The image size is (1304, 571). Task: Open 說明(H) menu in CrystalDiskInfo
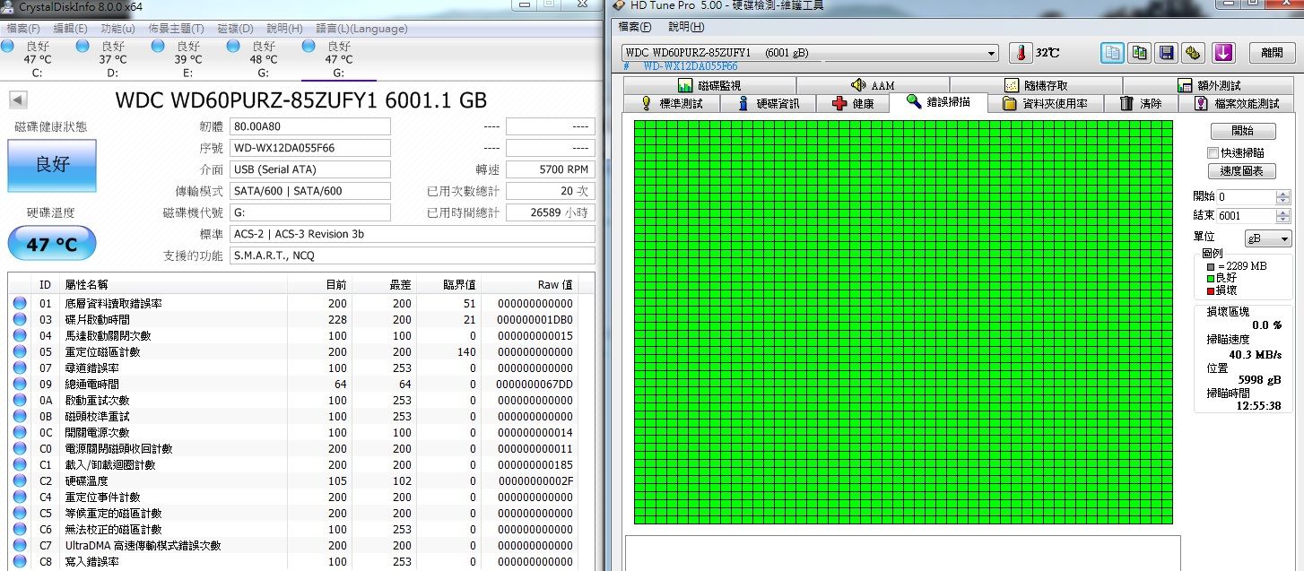coord(285,29)
